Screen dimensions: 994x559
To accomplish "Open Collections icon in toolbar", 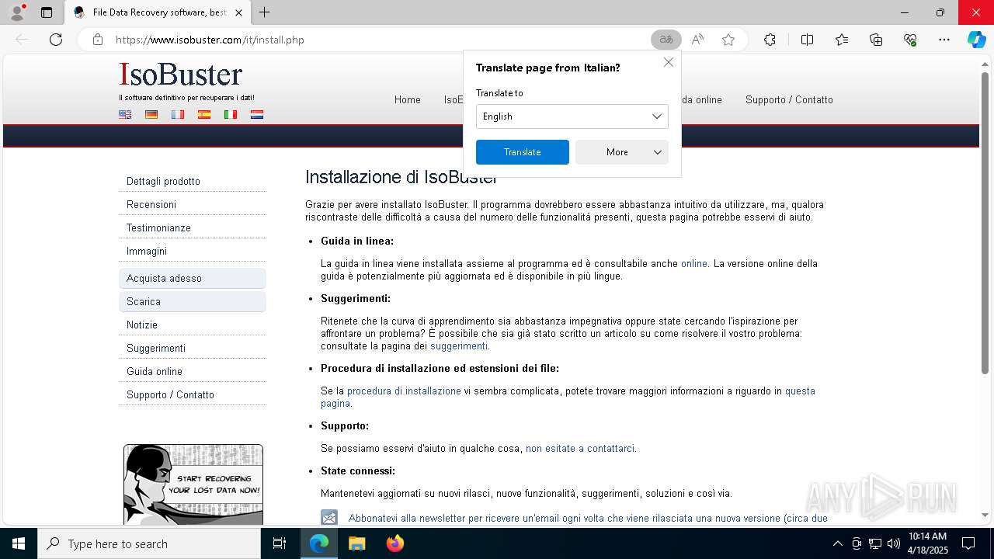I will point(876,40).
